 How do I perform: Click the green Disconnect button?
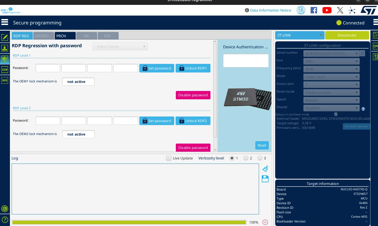(x=347, y=35)
